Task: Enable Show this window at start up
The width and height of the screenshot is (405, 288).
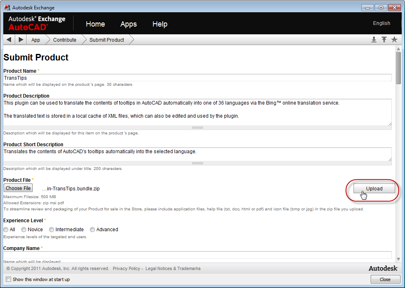Action: 9,279
